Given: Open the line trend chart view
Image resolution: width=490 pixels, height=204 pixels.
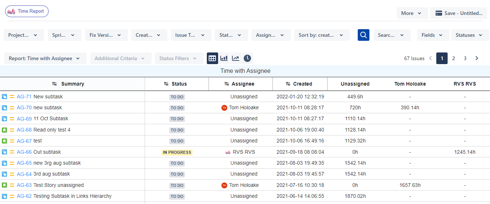Looking at the screenshot, I should (236, 58).
